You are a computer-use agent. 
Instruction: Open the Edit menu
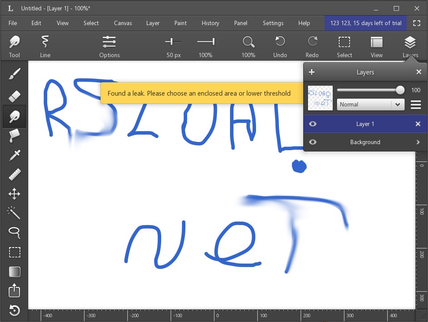[x=36, y=23]
